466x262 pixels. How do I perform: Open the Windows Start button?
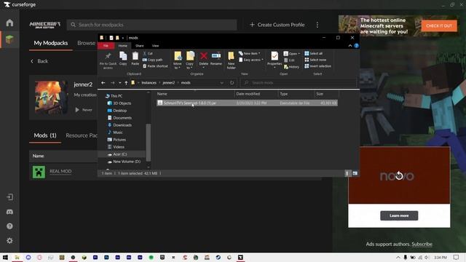(5, 257)
